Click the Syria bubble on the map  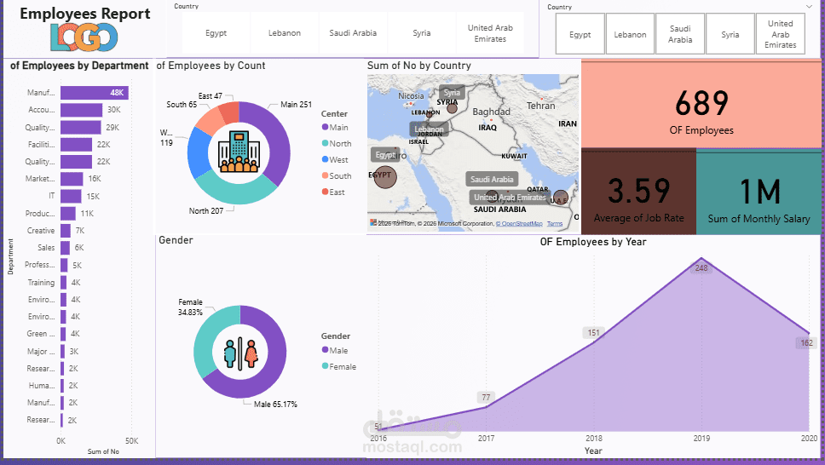click(452, 108)
